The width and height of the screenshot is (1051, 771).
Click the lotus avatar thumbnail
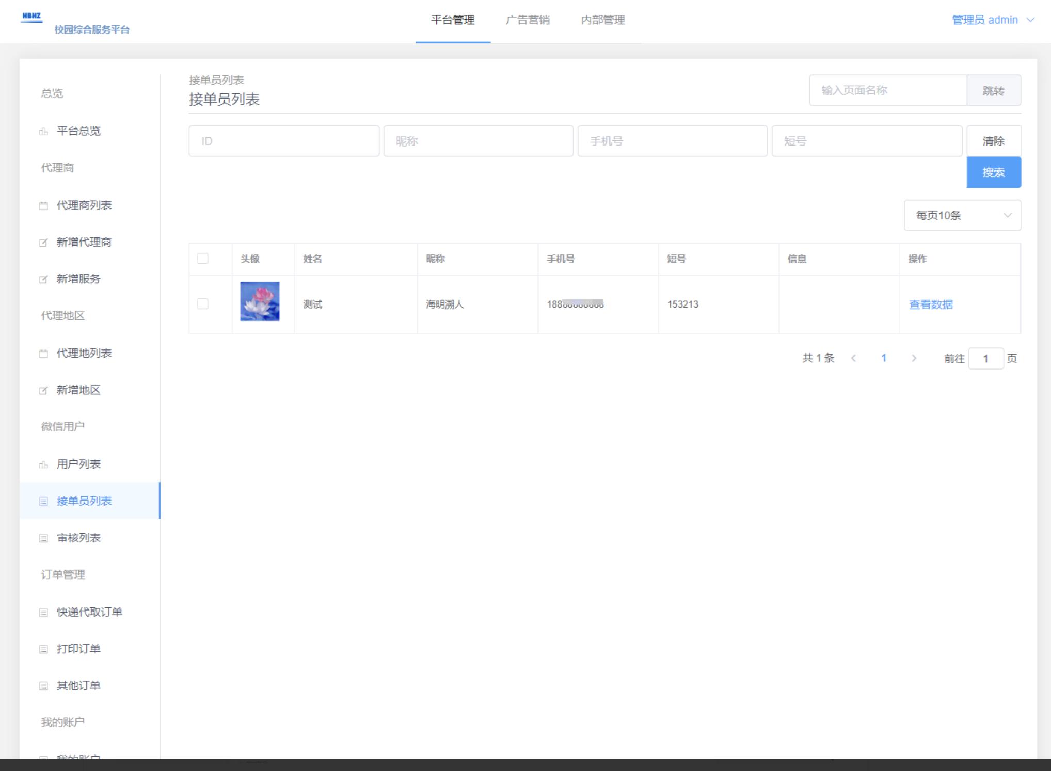[x=260, y=301]
